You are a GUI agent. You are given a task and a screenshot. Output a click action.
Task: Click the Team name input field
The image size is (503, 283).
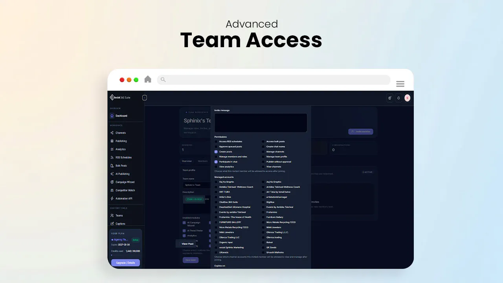(x=197, y=185)
